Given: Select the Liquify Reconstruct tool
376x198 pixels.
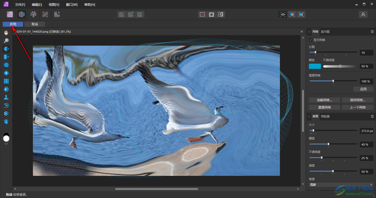Looking at the screenshot, I should coord(6,105).
